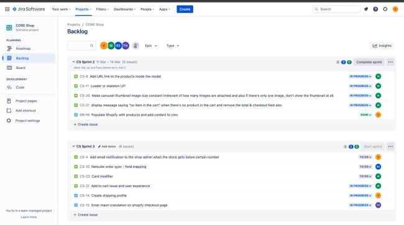The width and height of the screenshot is (404, 225).
Task: Open TO DO status dropdown for CS-22
Action: [365, 177]
